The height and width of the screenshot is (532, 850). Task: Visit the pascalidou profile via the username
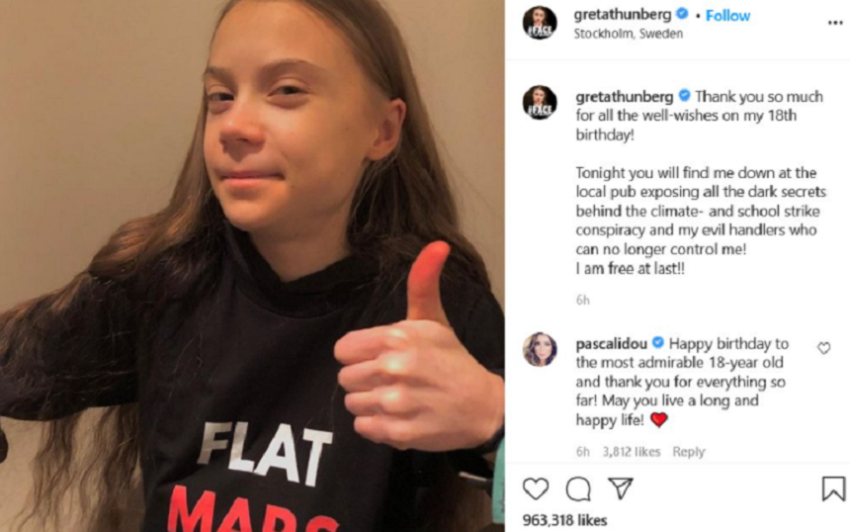[x=612, y=344]
